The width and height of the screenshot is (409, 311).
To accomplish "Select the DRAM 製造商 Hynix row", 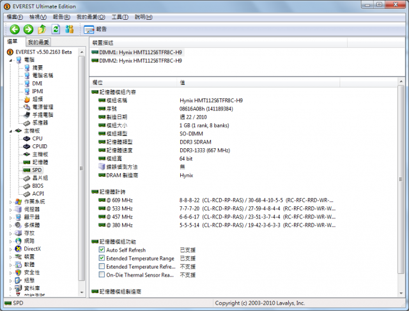I will [x=146, y=175].
